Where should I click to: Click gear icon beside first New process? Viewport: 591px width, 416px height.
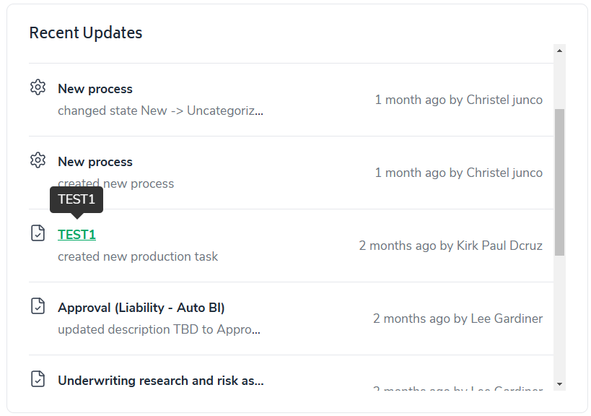(38, 87)
